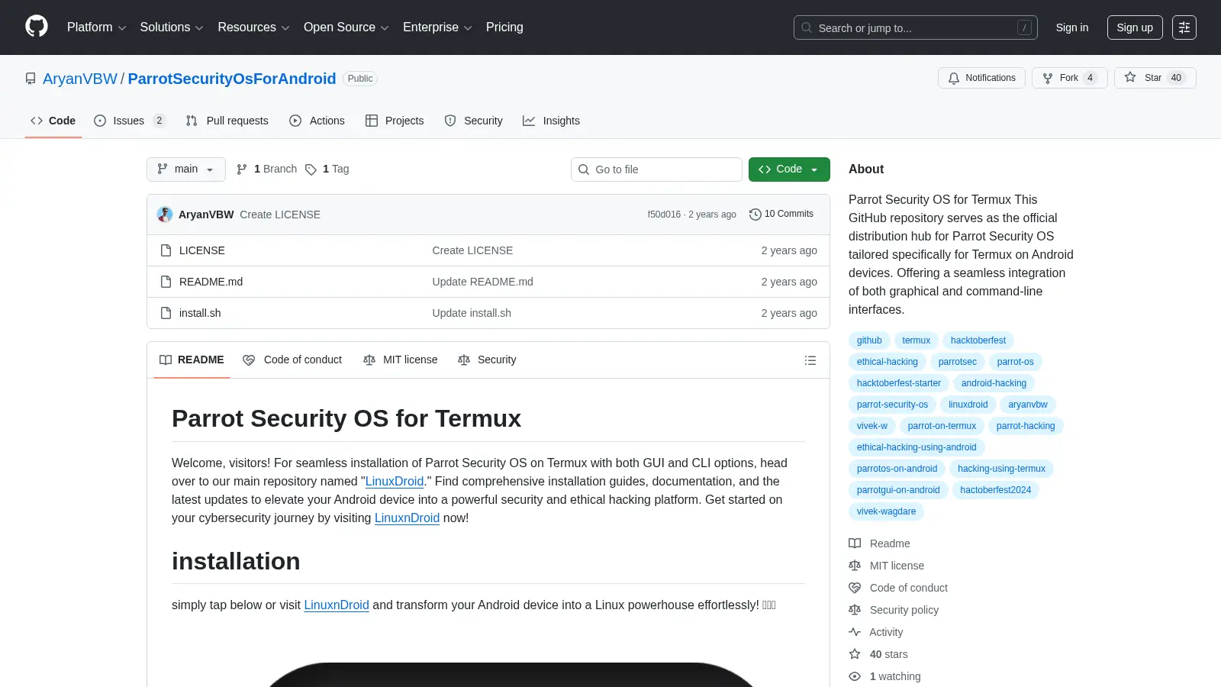The image size is (1221, 687).
Task: Expand the Open Source menu
Action: (346, 27)
